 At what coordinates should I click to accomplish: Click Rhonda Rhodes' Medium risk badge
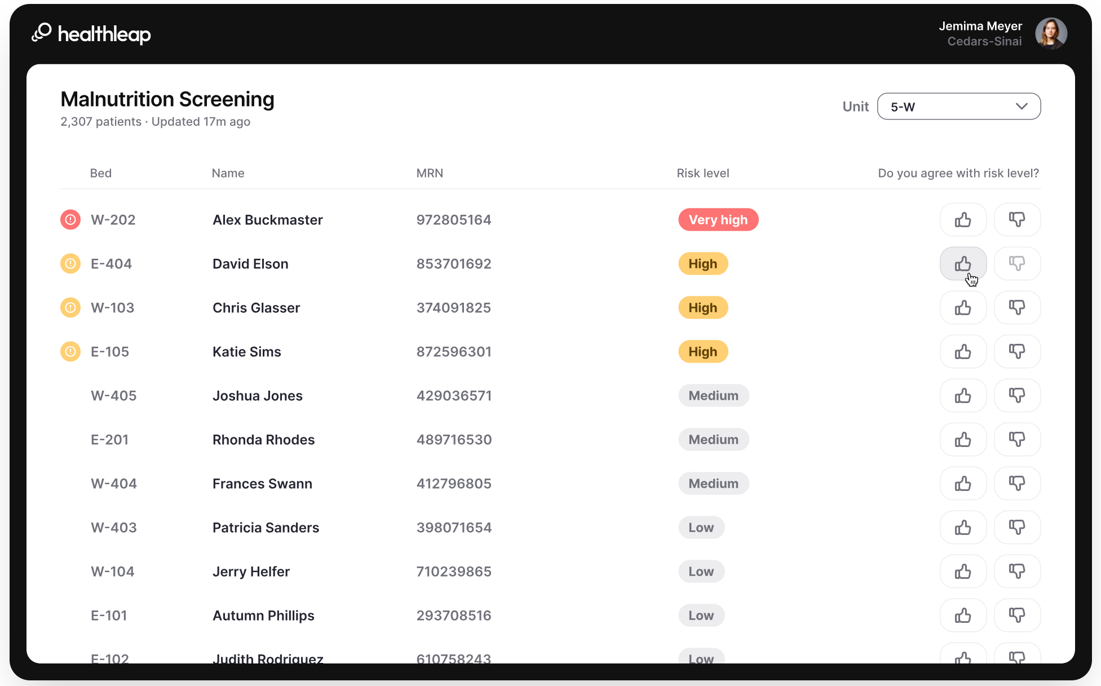[714, 439]
